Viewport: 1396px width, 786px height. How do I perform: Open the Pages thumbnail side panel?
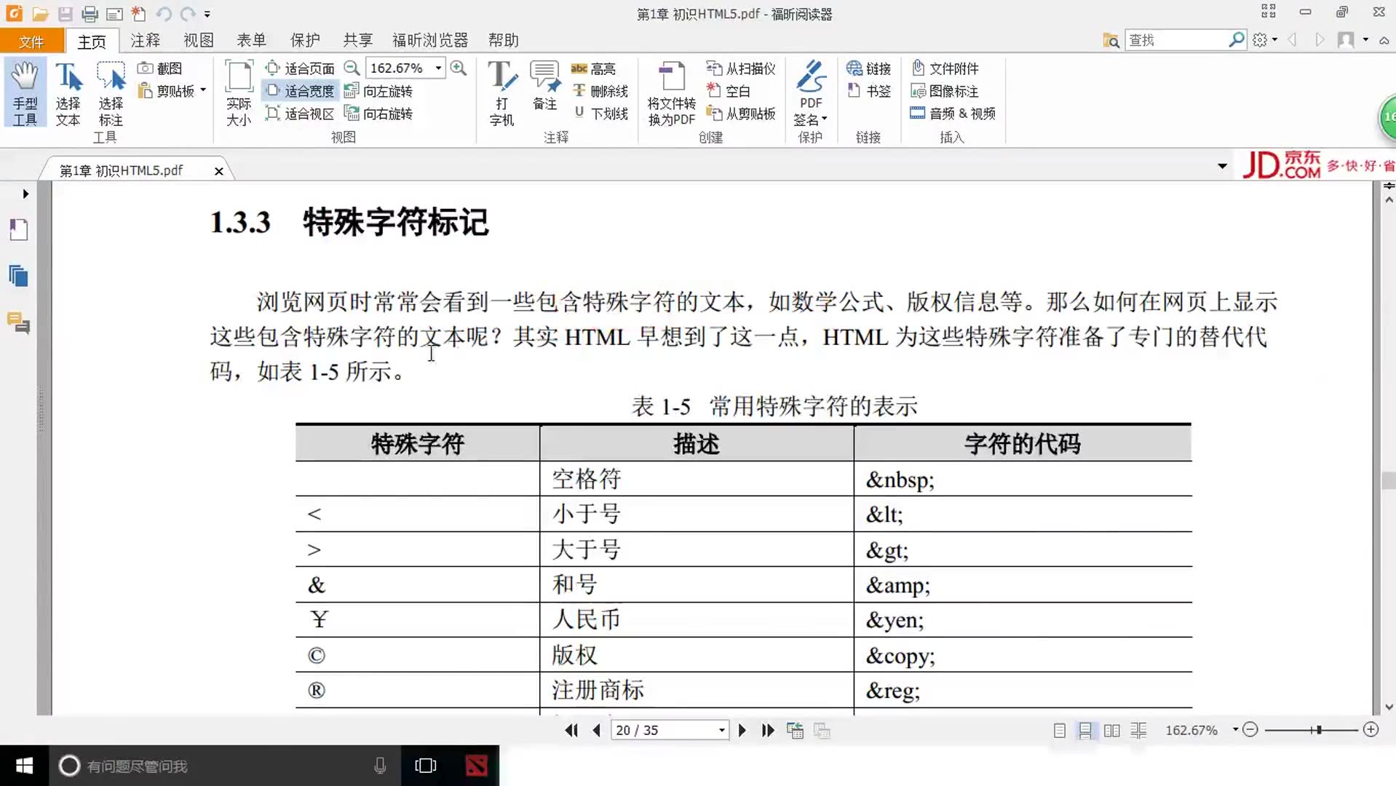coord(19,277)
